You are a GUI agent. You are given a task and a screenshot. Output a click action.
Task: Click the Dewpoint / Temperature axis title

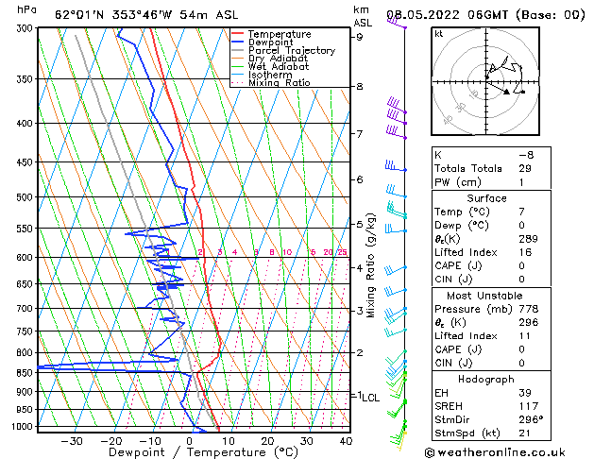(x=203, y=452)
